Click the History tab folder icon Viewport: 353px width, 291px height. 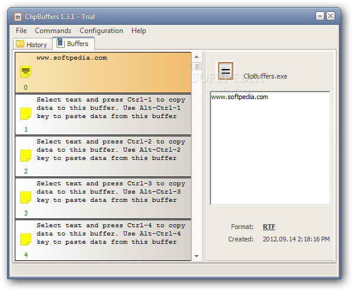coord(20,44)
